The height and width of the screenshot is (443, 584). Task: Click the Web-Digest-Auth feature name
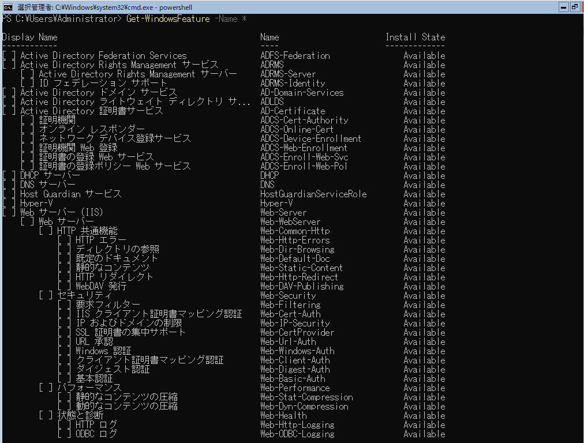(x=295, y=369)
